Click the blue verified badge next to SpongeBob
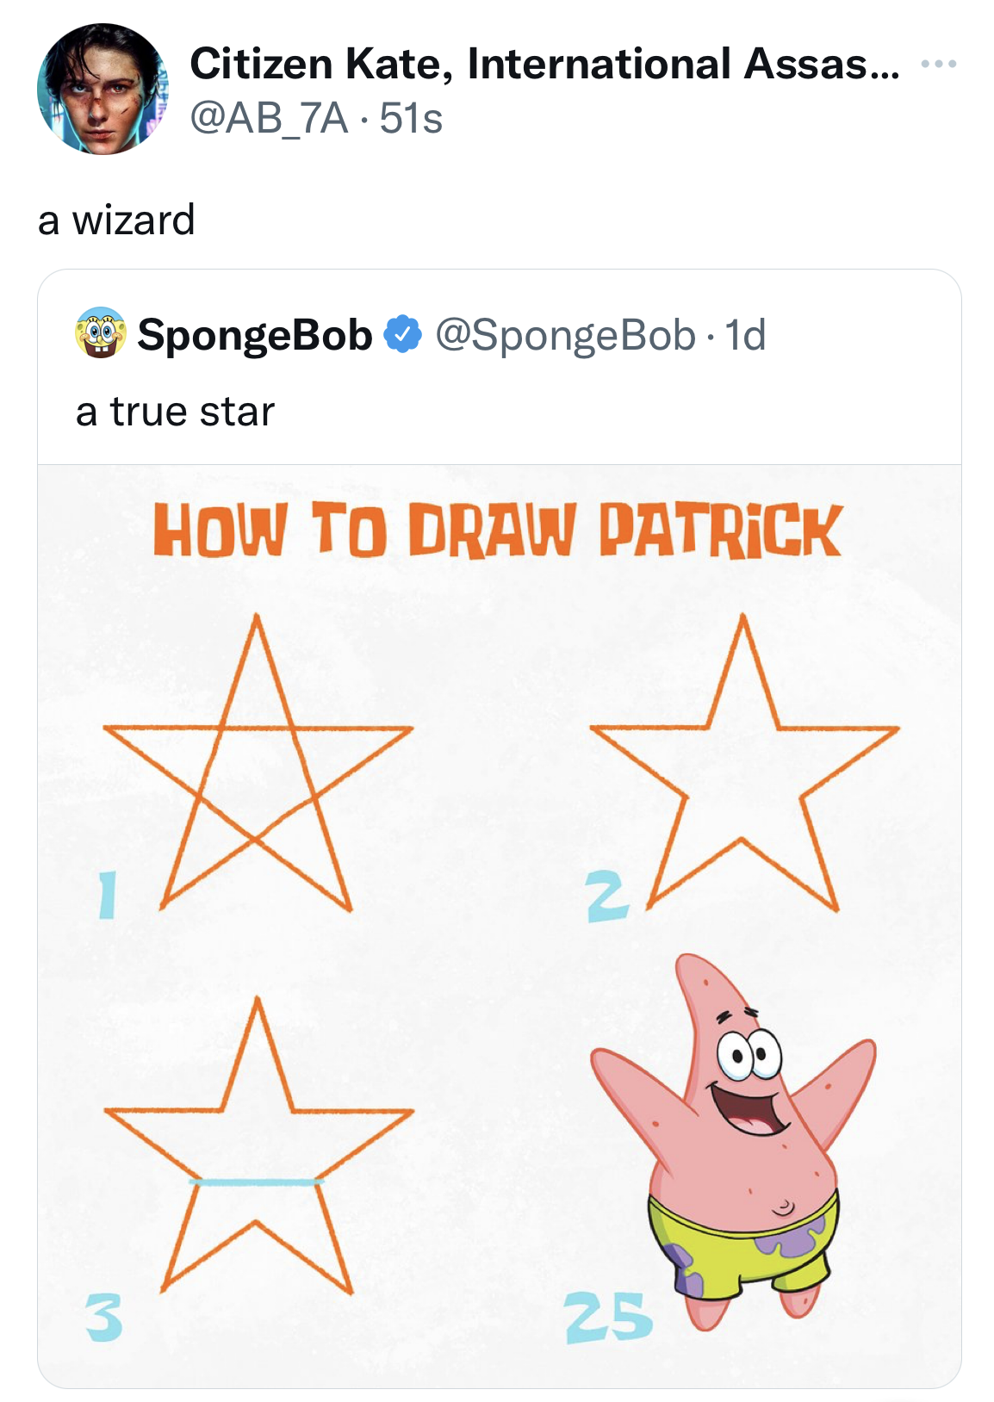 click(403, 334)
